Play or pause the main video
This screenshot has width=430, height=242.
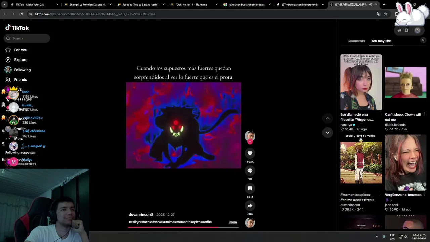(x=183, y=125)
